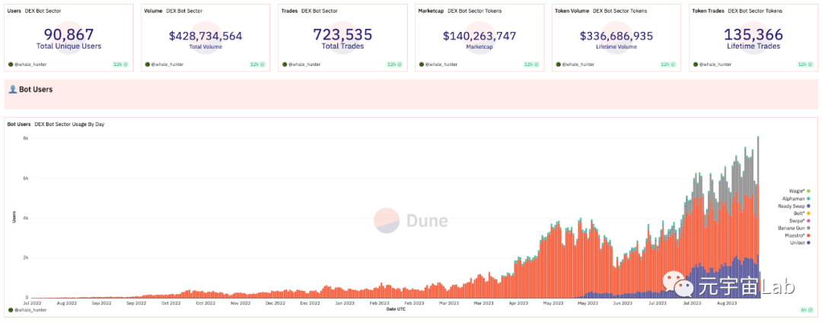
Task: Toggle the Wagie series in the legend
Action: coord(799,191)
